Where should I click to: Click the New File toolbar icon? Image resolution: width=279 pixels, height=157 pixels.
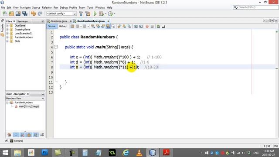5,14
